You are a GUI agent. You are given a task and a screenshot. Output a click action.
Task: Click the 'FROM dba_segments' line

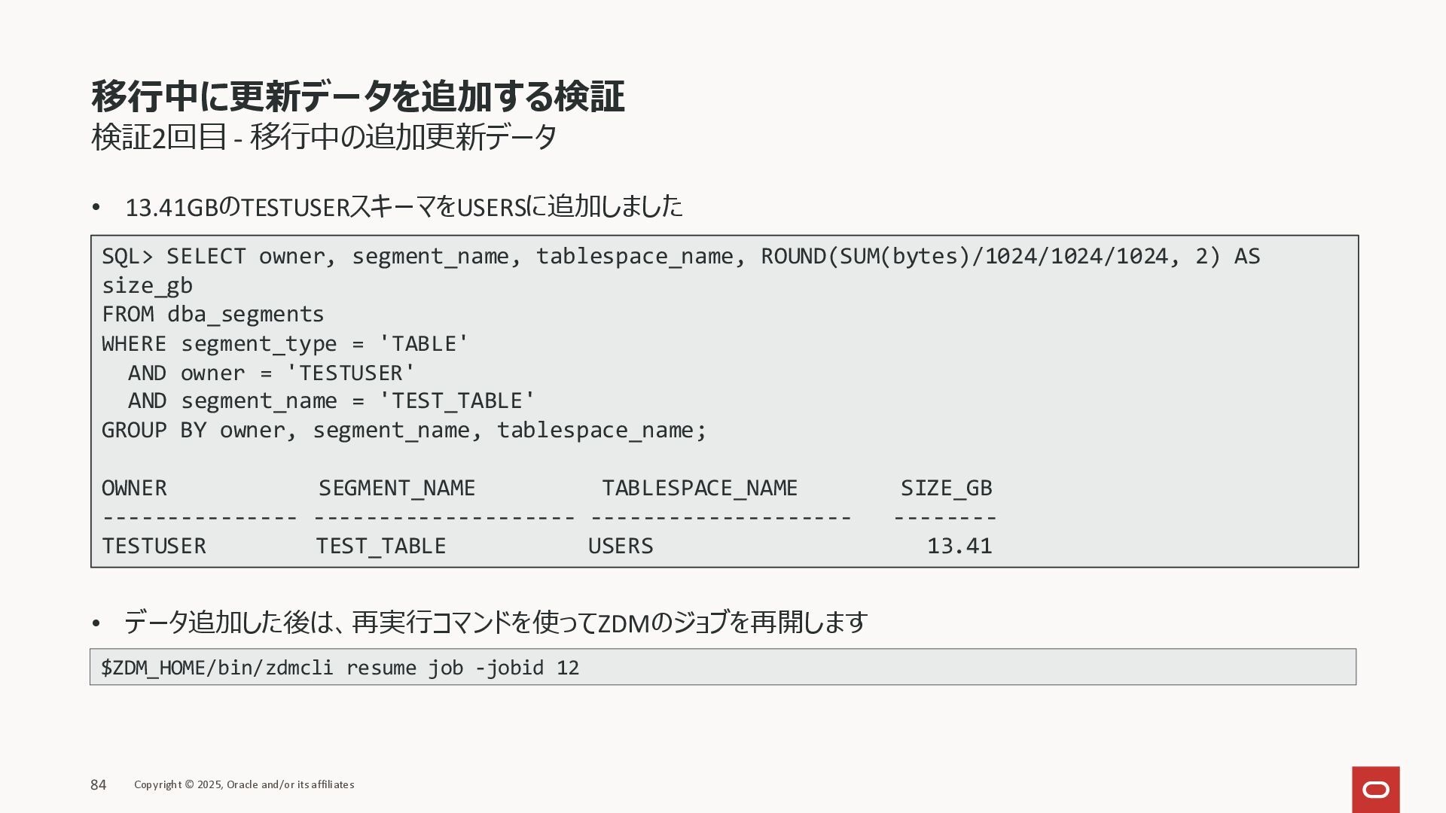(213, 315)
